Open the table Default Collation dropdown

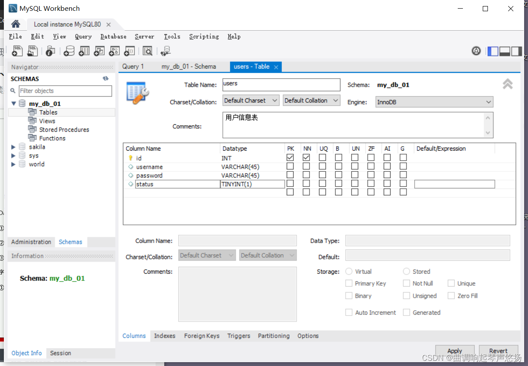point(312,101)
